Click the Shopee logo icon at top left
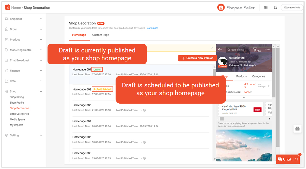The height and width of the screenshot is (169, 306). [8, 7]
